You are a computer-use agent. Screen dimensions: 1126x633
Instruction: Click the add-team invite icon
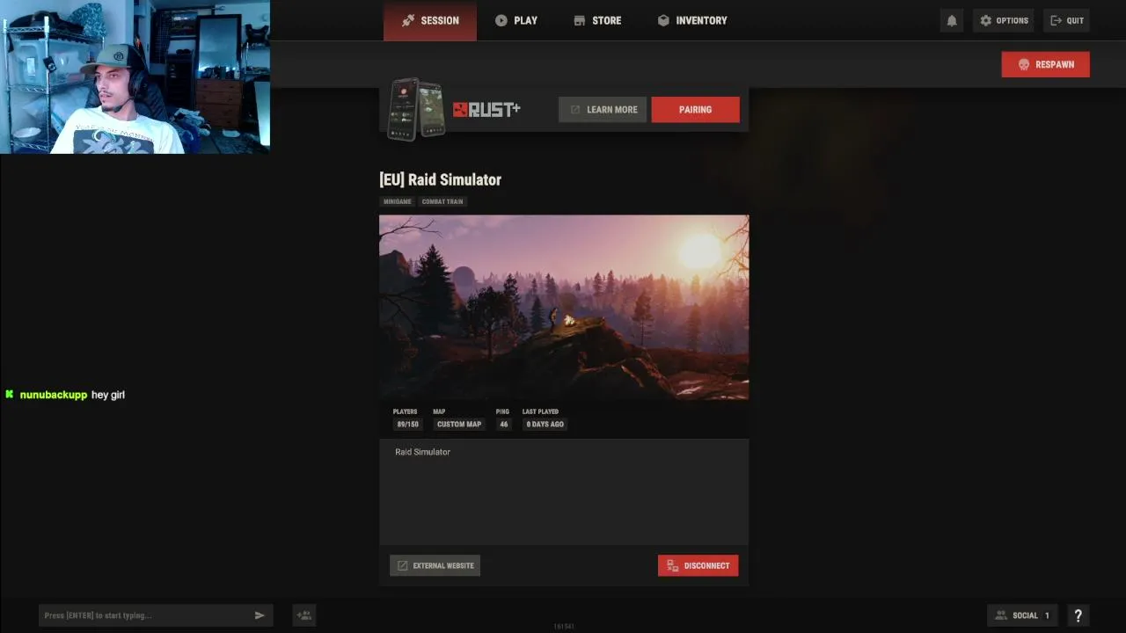click(303, 615)
